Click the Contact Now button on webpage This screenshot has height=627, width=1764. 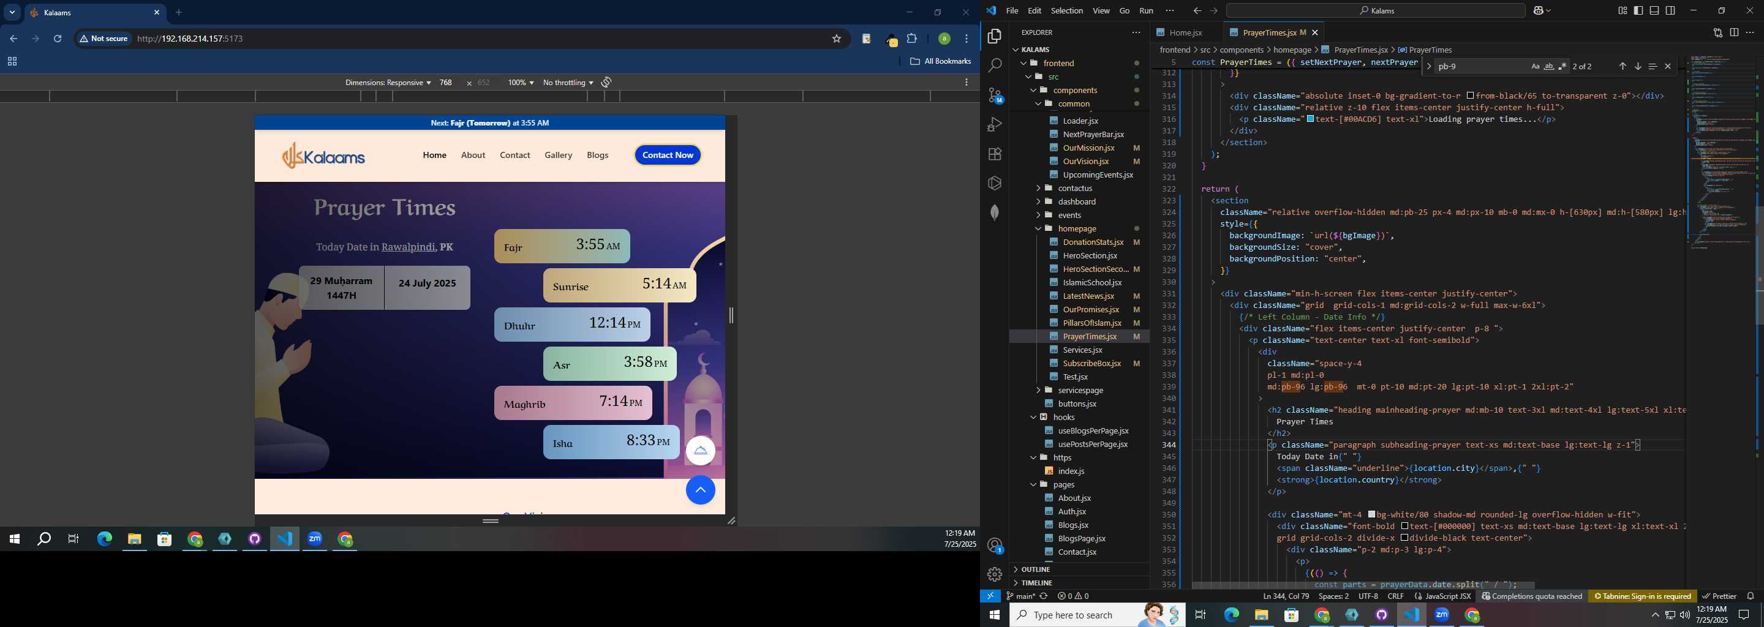[x=668, y=156]
